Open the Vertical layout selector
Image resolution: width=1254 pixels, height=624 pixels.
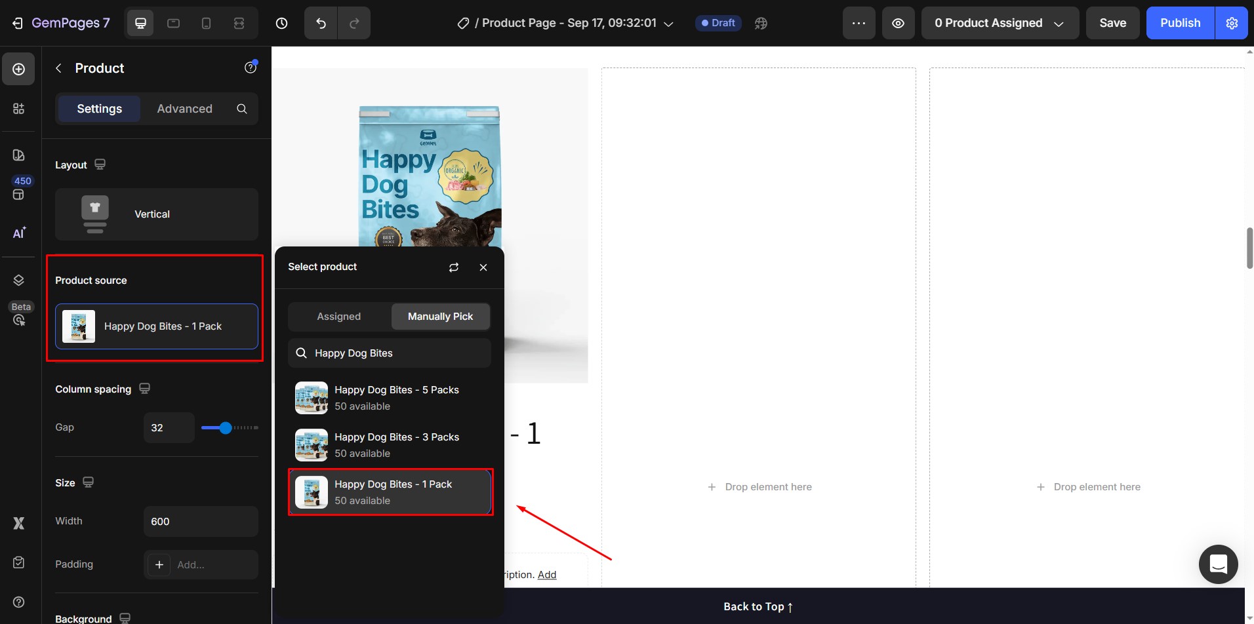click(157, 214)
